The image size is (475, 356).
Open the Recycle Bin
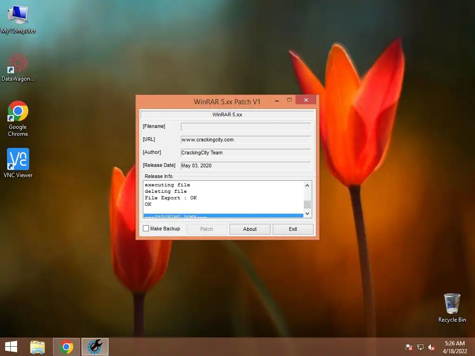(452, 308)
